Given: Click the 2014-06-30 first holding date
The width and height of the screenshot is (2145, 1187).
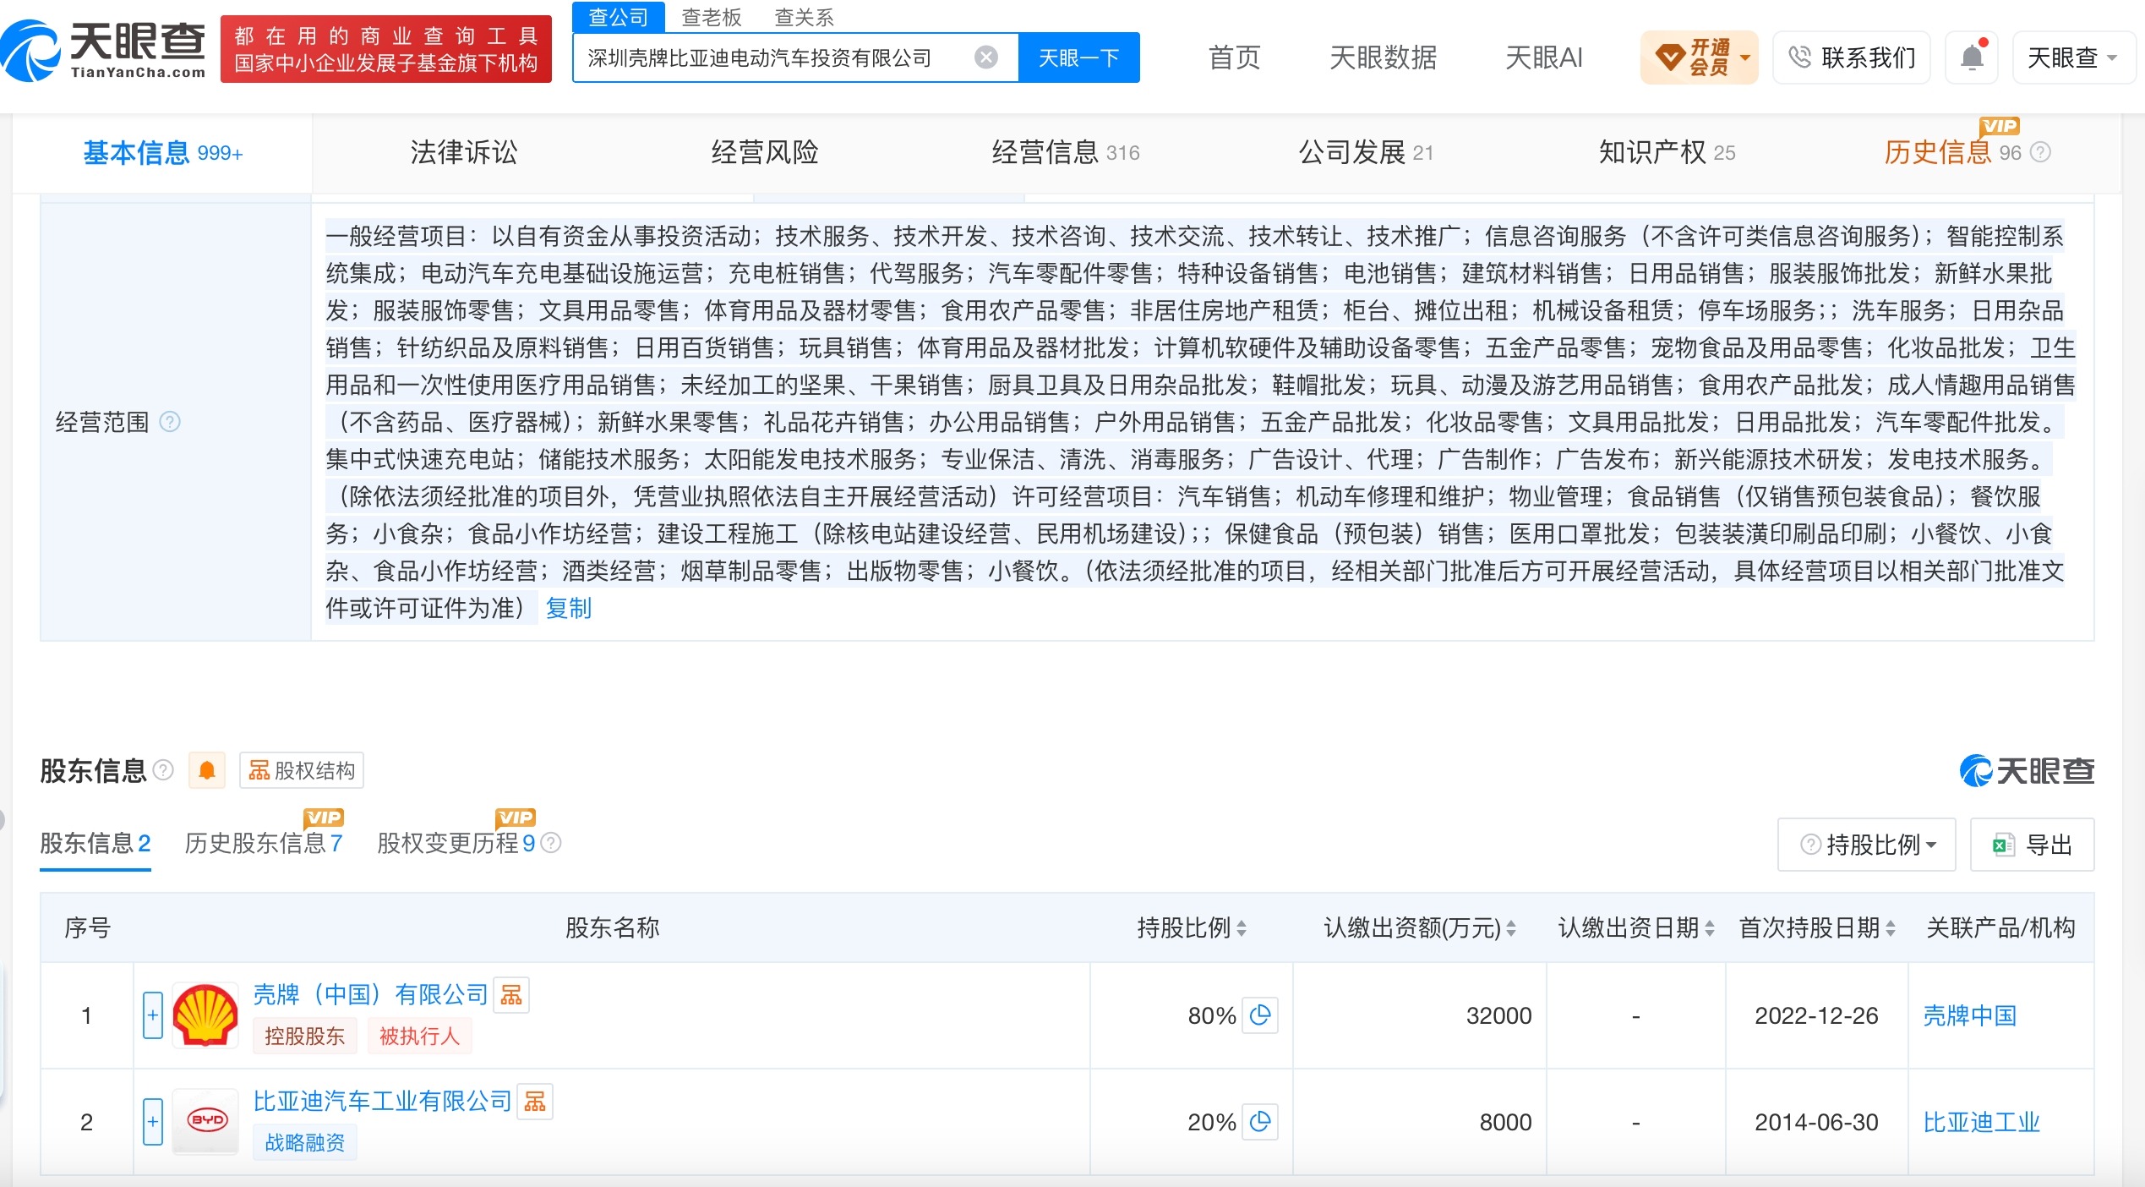Looking at the screenshot, I should coord(1816,1122).
